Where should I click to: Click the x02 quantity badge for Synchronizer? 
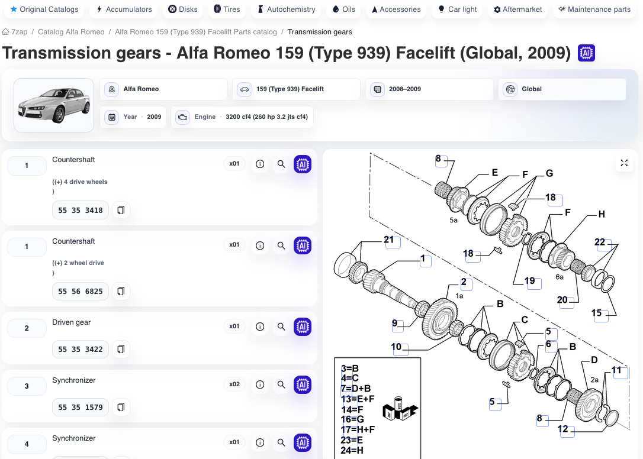(x=234, y=384)
